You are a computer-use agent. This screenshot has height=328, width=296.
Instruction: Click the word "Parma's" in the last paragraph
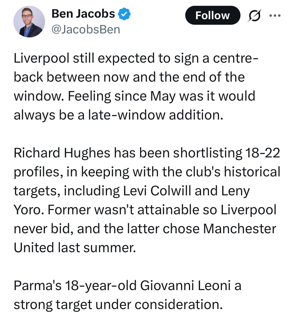coord(38,286)
